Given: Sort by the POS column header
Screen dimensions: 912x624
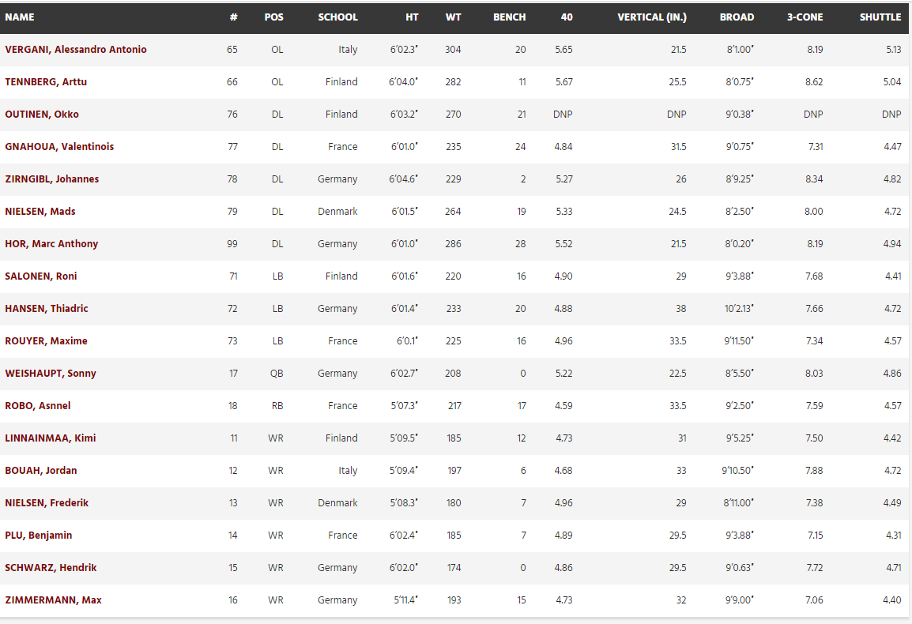Looking at the screenshot, I should 274,17.
